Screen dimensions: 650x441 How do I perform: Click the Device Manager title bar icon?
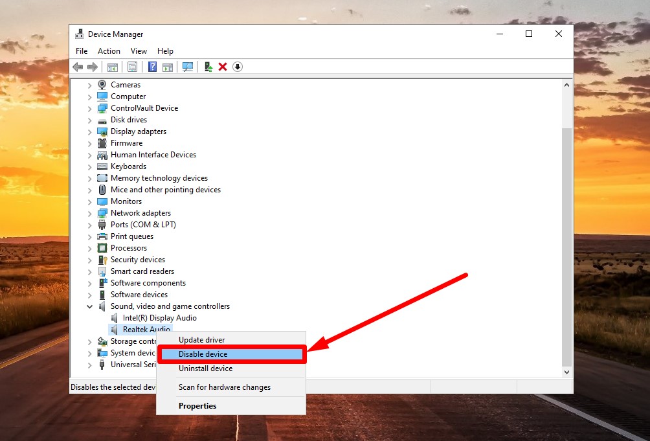point(79,34)
